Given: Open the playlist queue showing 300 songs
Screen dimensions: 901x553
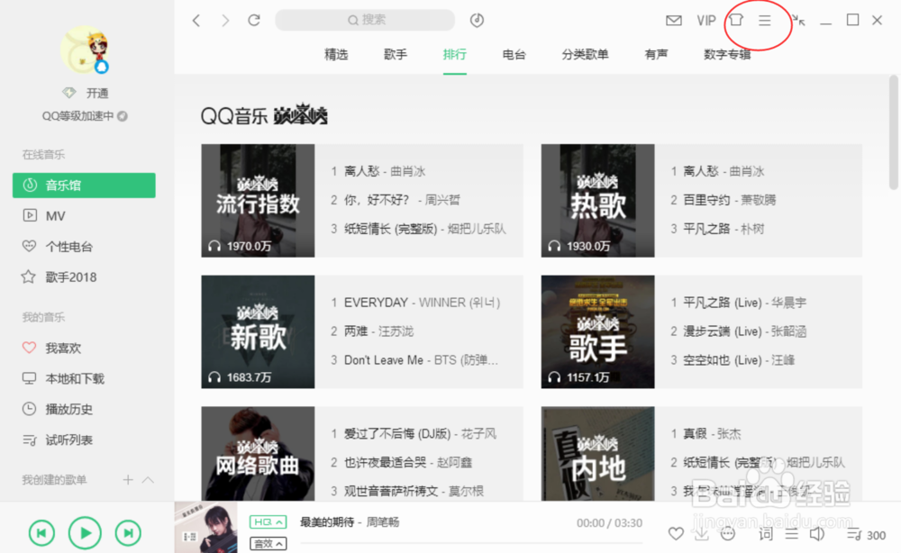Looking at the screenshot, I should pyautogui.click(x=854, y=533).
